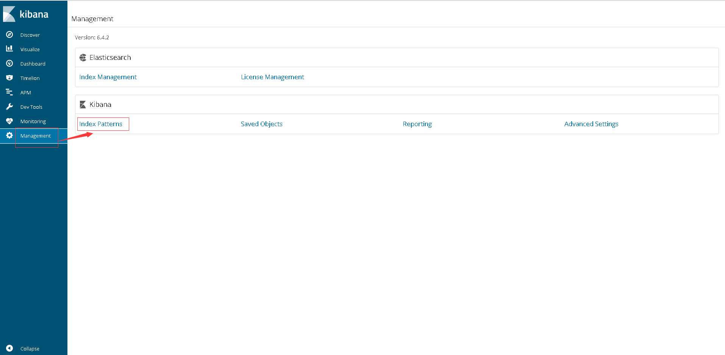This screenshot has width=725, height=355.
Task: Click the Visualize bar chart icon
Action: coord(9,48)
